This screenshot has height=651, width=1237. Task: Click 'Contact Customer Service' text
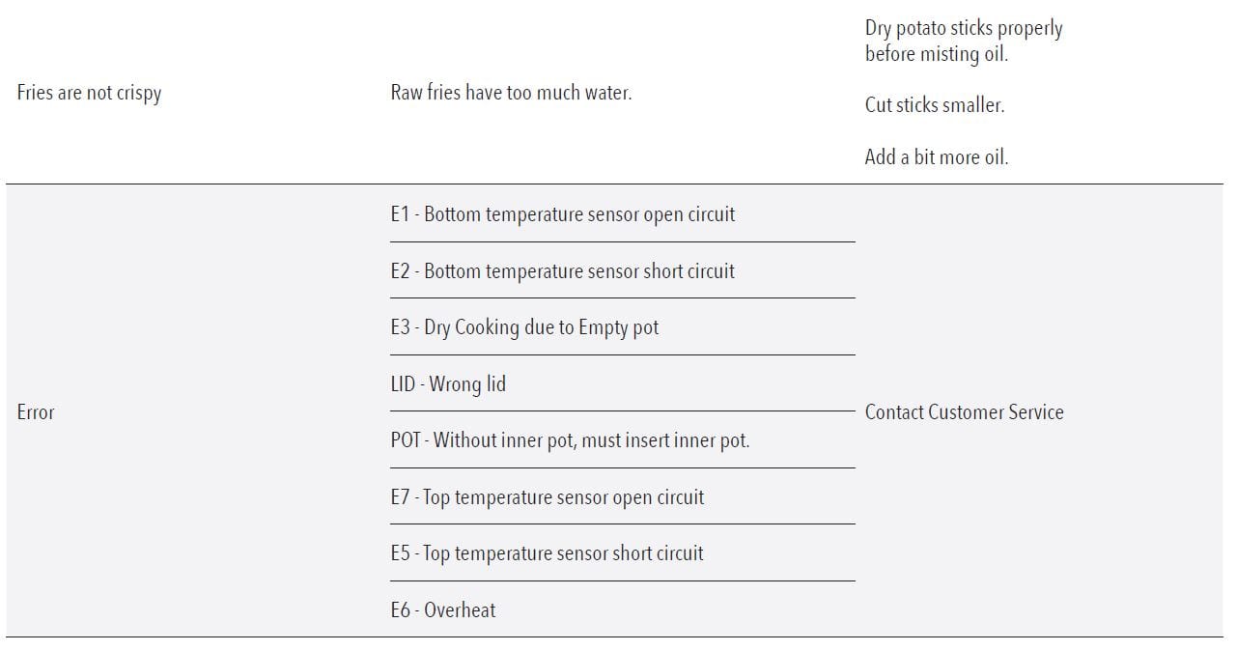[964, 412]
